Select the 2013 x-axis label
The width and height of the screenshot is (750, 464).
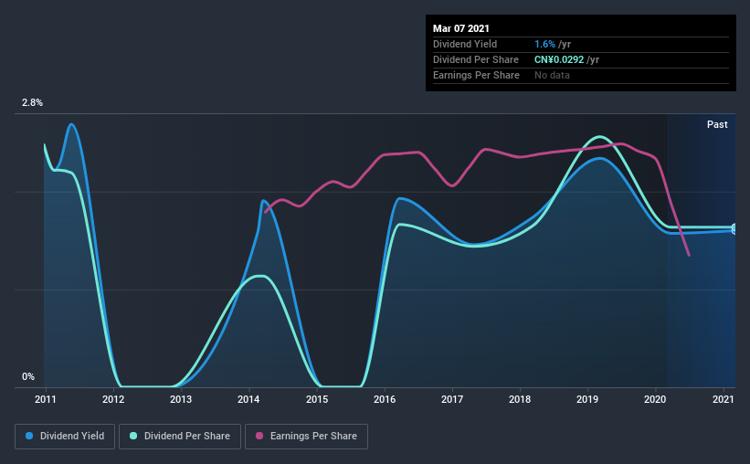click(181, 399)
